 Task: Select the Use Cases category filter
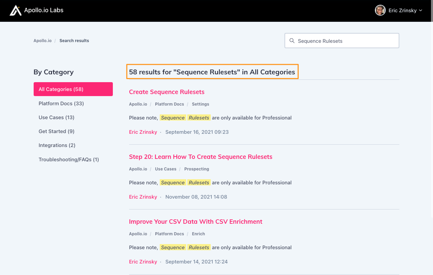(x=56, y=117)
